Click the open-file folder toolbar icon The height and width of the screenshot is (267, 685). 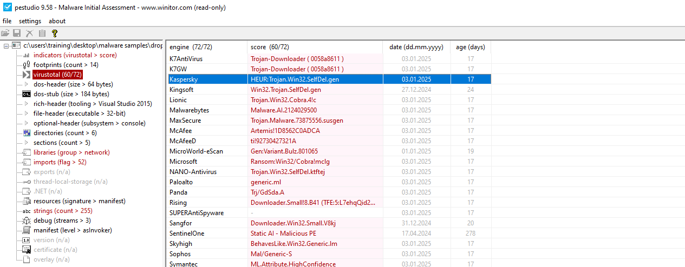[5, 33]
